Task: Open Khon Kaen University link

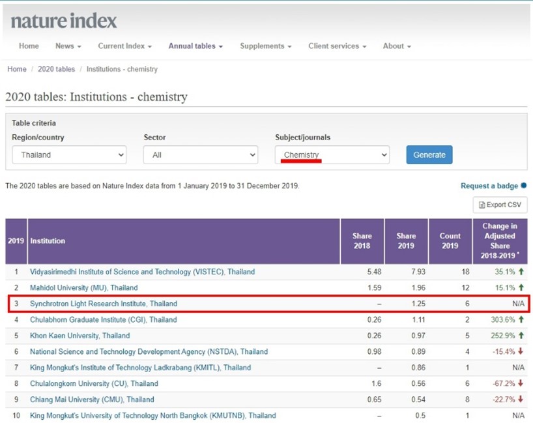Action: tap(80, 336)
